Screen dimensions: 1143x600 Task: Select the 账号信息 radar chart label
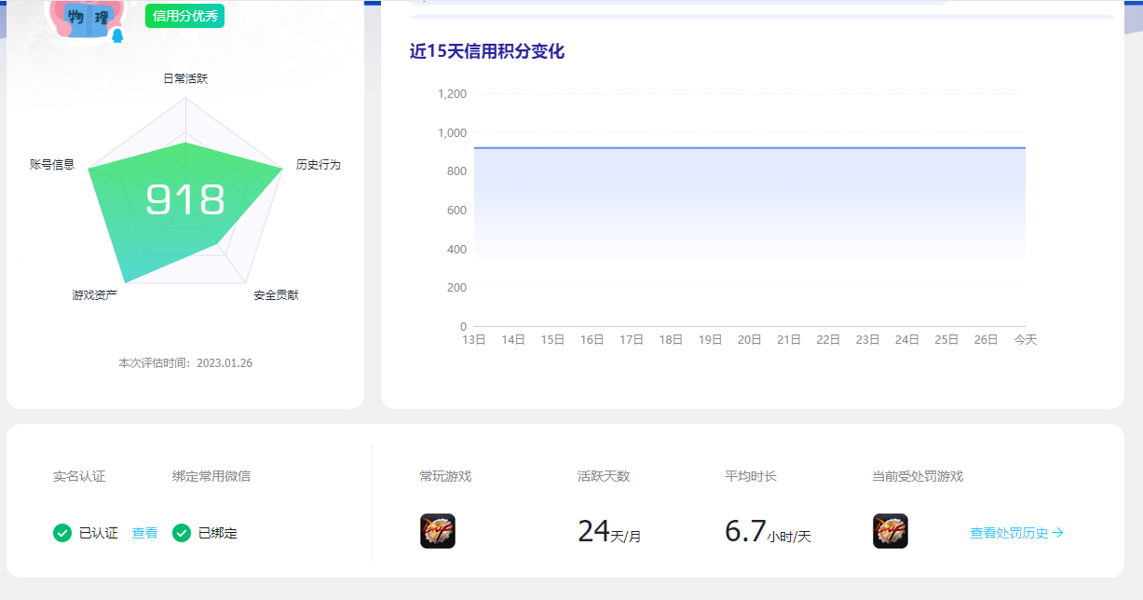[52, 165]
